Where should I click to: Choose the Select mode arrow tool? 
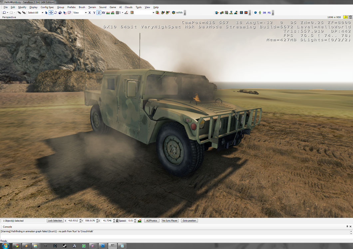(x=46, y=13)
